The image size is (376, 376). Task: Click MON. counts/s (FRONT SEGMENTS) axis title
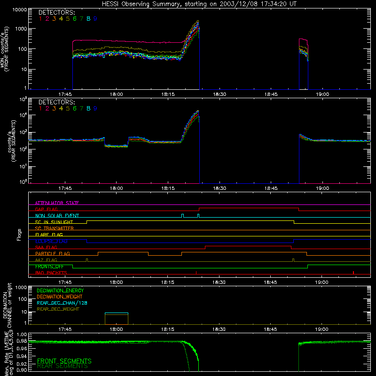(5, 49)
